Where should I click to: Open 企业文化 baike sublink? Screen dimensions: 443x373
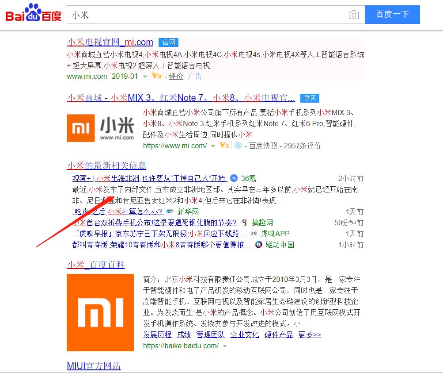[245, 335]
